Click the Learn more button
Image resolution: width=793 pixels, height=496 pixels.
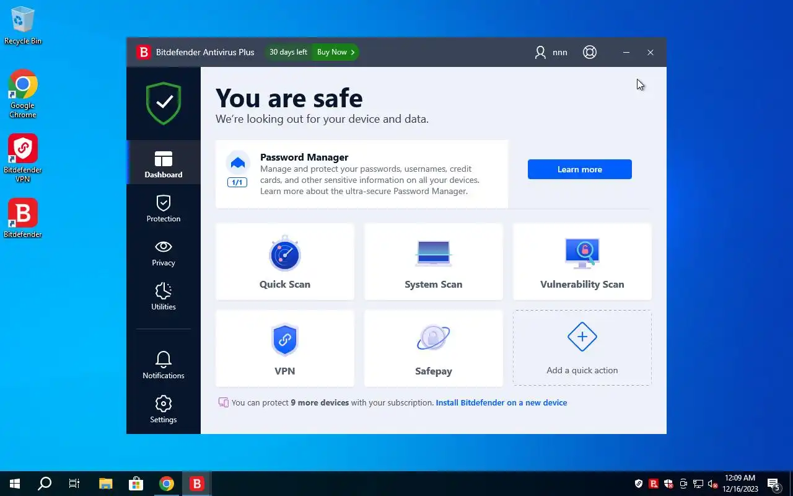point(580,169)
